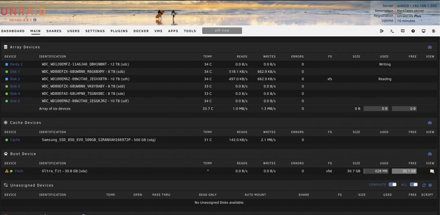Click the Array Devices stack icon
Viewport: 440px width, 215px height.
6,47
